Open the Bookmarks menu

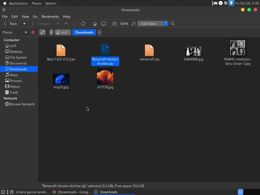[x=50, y=17]
